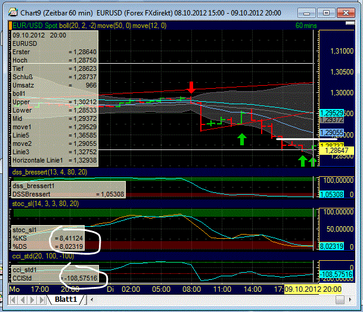The height and width of the screenshot is (312, 363).
Task: Click the 1,30000 price axis label
Action: pos(342,93)
